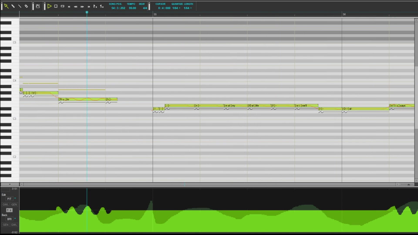Open the Back parameter dropdown arrow
The width and height of the screenshot is (418, 235).
click(15, 219)
